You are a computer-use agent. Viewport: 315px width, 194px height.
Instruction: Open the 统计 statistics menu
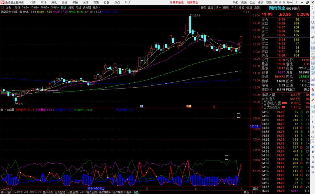[x=218, y=7]
